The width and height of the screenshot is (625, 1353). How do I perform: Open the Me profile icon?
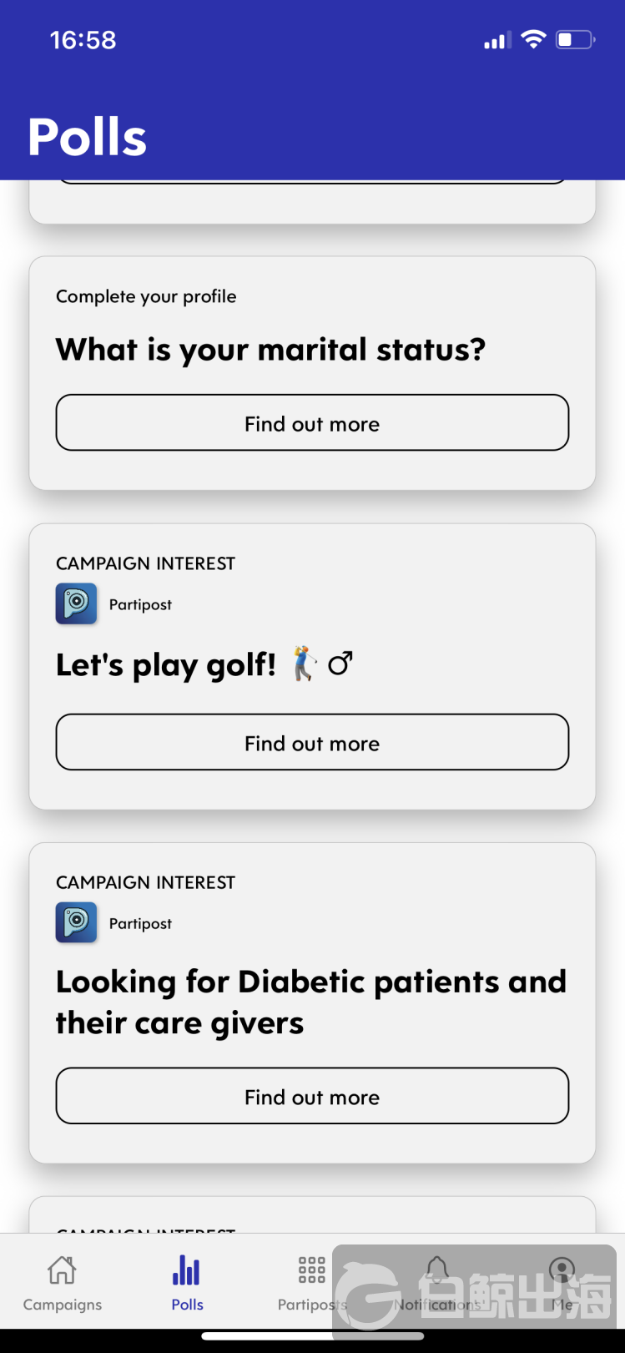click(x=562, y=1270)
